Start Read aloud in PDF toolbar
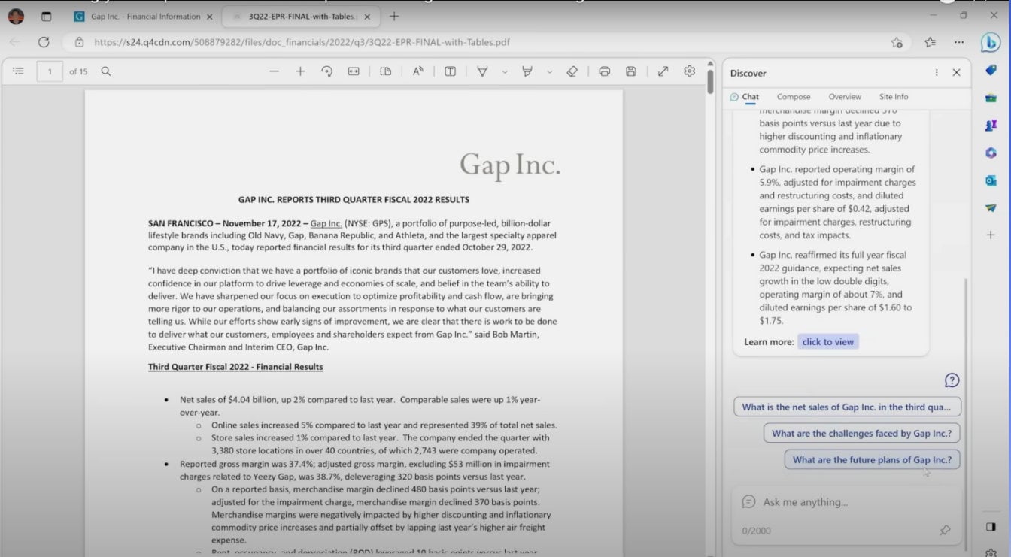 (x=417, y=71)
